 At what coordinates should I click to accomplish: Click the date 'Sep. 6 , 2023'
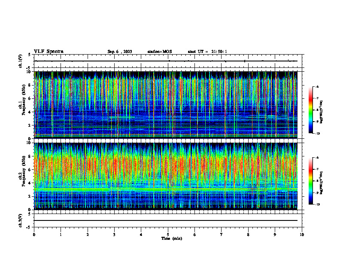click(x=120, y=52)
